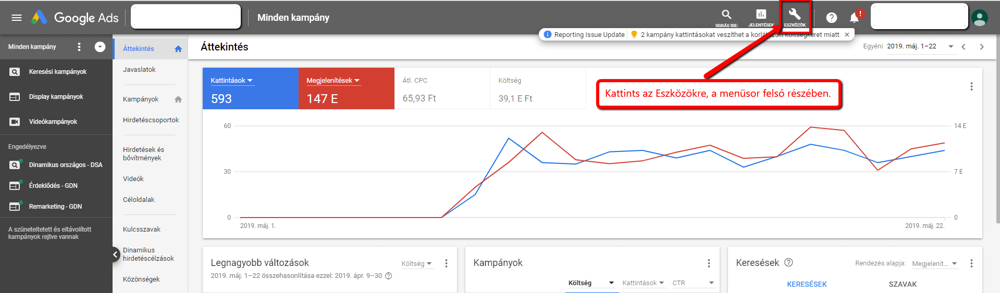Viewport: 1000px width, 293px height.
Task: Open the help question mark icon
Action: [x=832, y=18]
